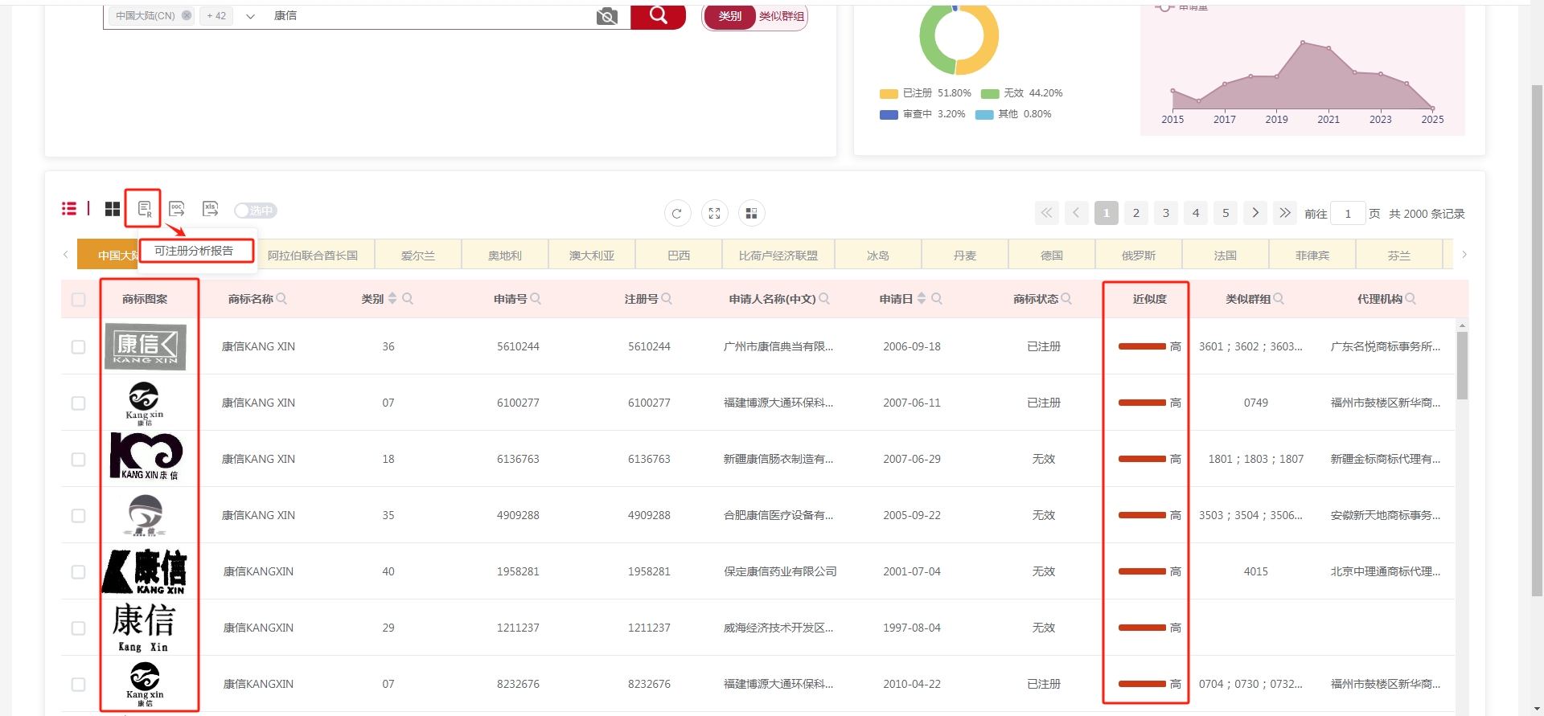Viewport: 1544px width, 716px height.
Task: Go to next results page
Action: click(x=1255, y=213)
